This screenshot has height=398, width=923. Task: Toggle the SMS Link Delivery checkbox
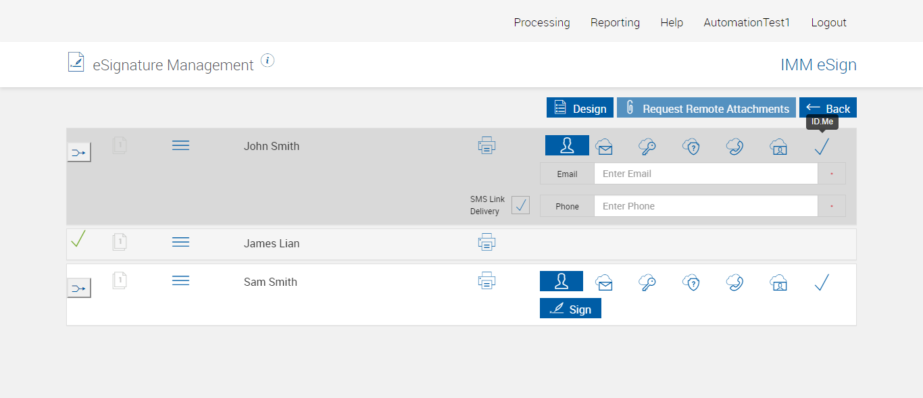[x=520, y=205]
